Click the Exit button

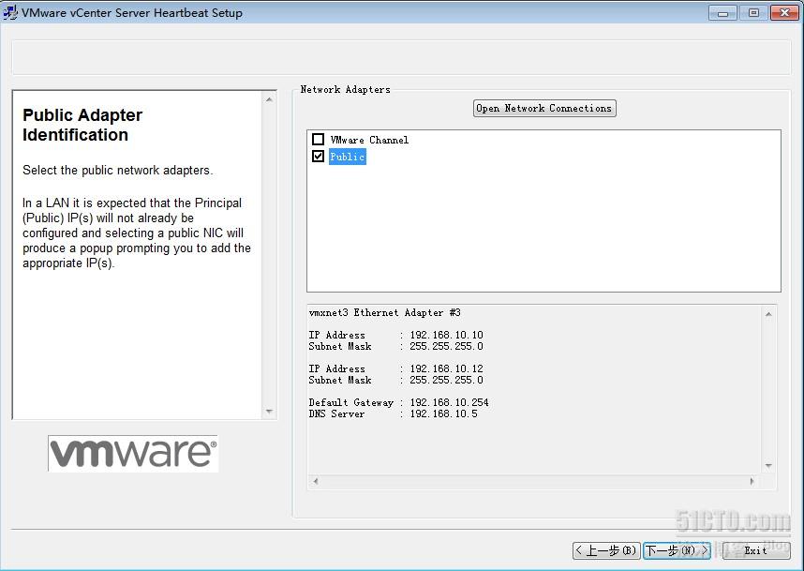[x=756, y=550]
